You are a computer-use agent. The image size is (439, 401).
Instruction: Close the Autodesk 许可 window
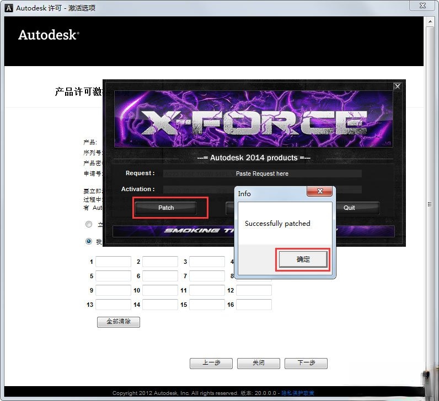tap(422, 6)
